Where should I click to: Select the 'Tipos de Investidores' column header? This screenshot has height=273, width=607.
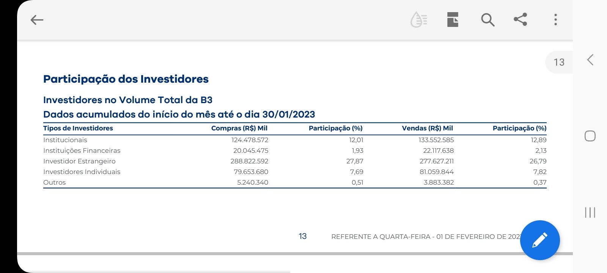coord(78,128)
